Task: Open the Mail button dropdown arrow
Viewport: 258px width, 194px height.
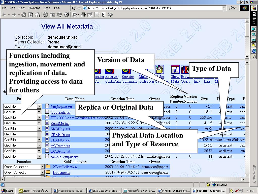Action: tap(78, 15)
